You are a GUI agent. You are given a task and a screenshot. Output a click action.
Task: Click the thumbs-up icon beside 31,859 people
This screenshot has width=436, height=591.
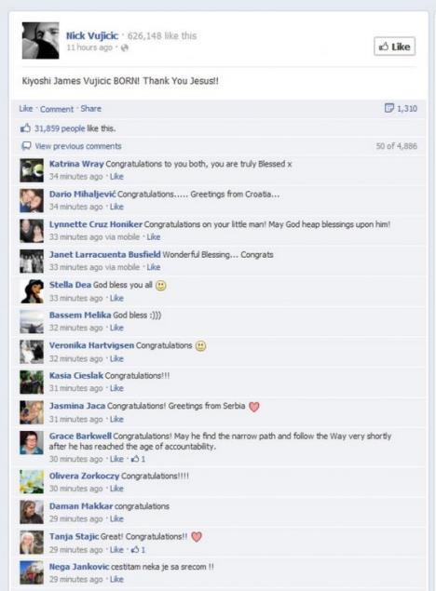pyautogui.click(x=25, y=128)
